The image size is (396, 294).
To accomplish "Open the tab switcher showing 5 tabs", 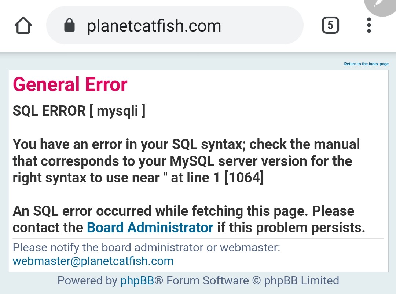I will coord(330,25).
